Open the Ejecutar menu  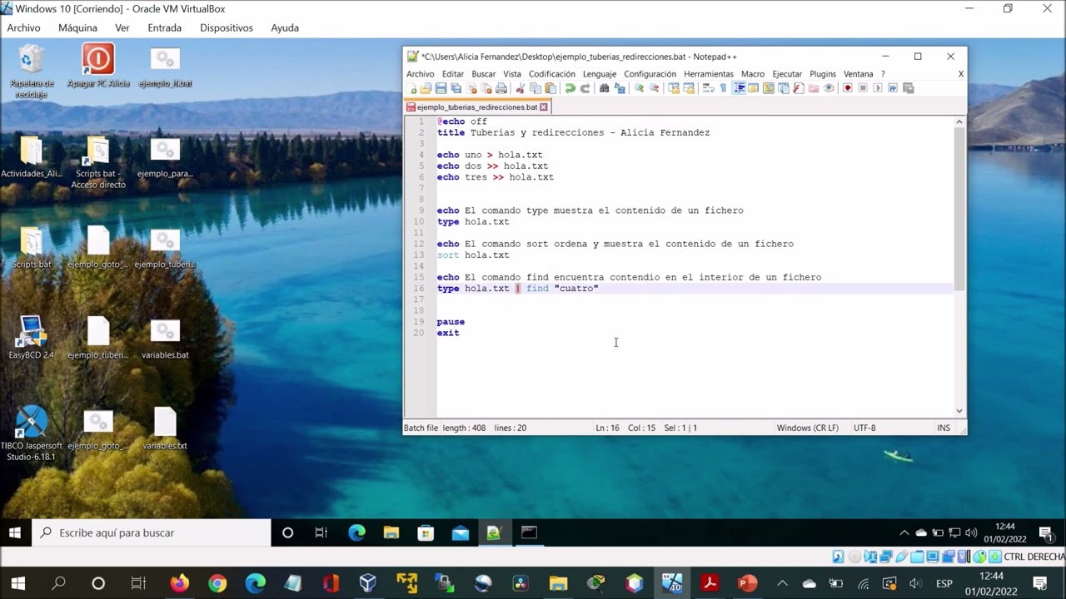point(787,74)
